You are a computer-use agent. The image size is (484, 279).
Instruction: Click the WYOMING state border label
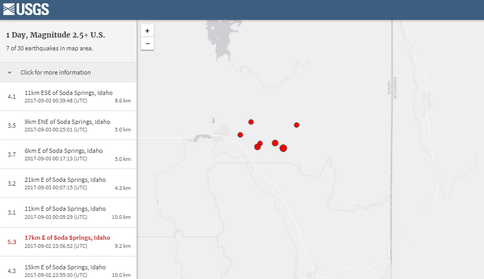[395, 88]
